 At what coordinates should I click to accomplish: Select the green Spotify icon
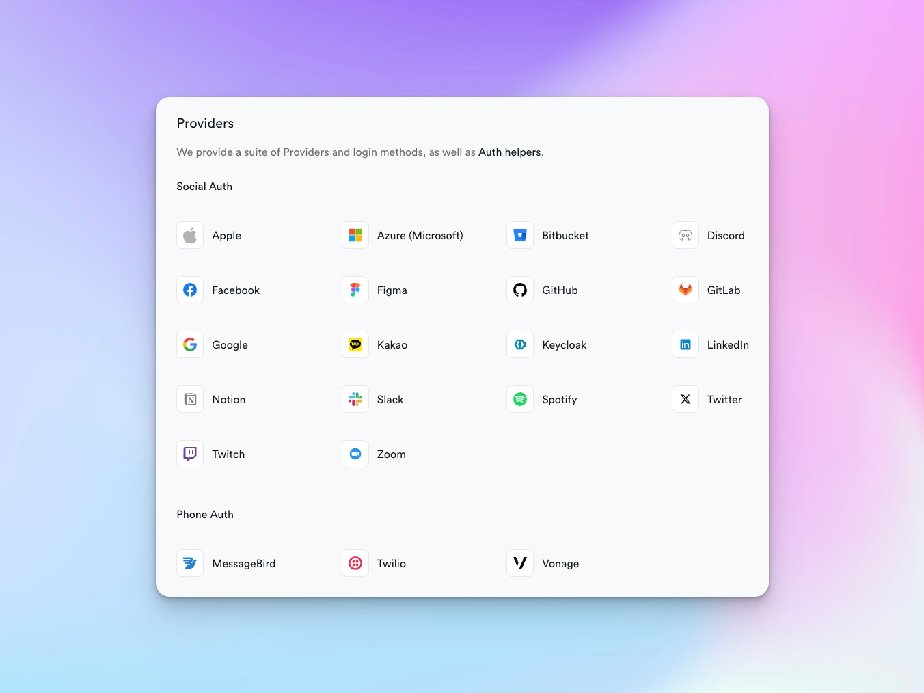pos(520,399)
